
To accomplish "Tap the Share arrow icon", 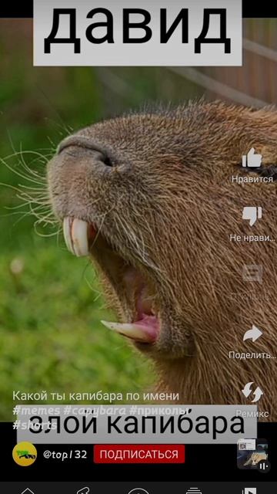I will 252,333.
